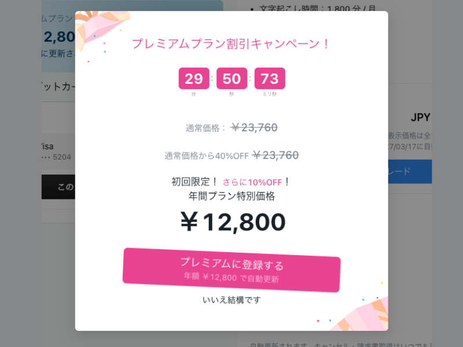Click the struck-through 通常価格 ￥23,760
Screen dimensions: 463x347
coord(254,128)
